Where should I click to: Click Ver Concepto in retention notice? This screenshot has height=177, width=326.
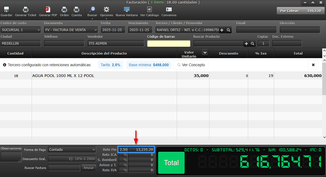(191, 65)
